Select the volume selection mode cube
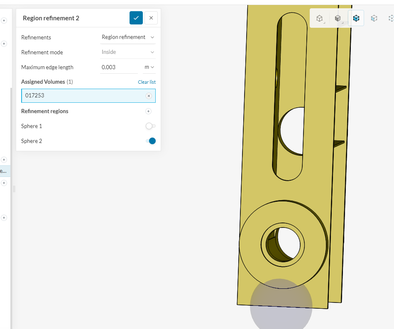This screenshot has height=329, width=394. [356, 18]
